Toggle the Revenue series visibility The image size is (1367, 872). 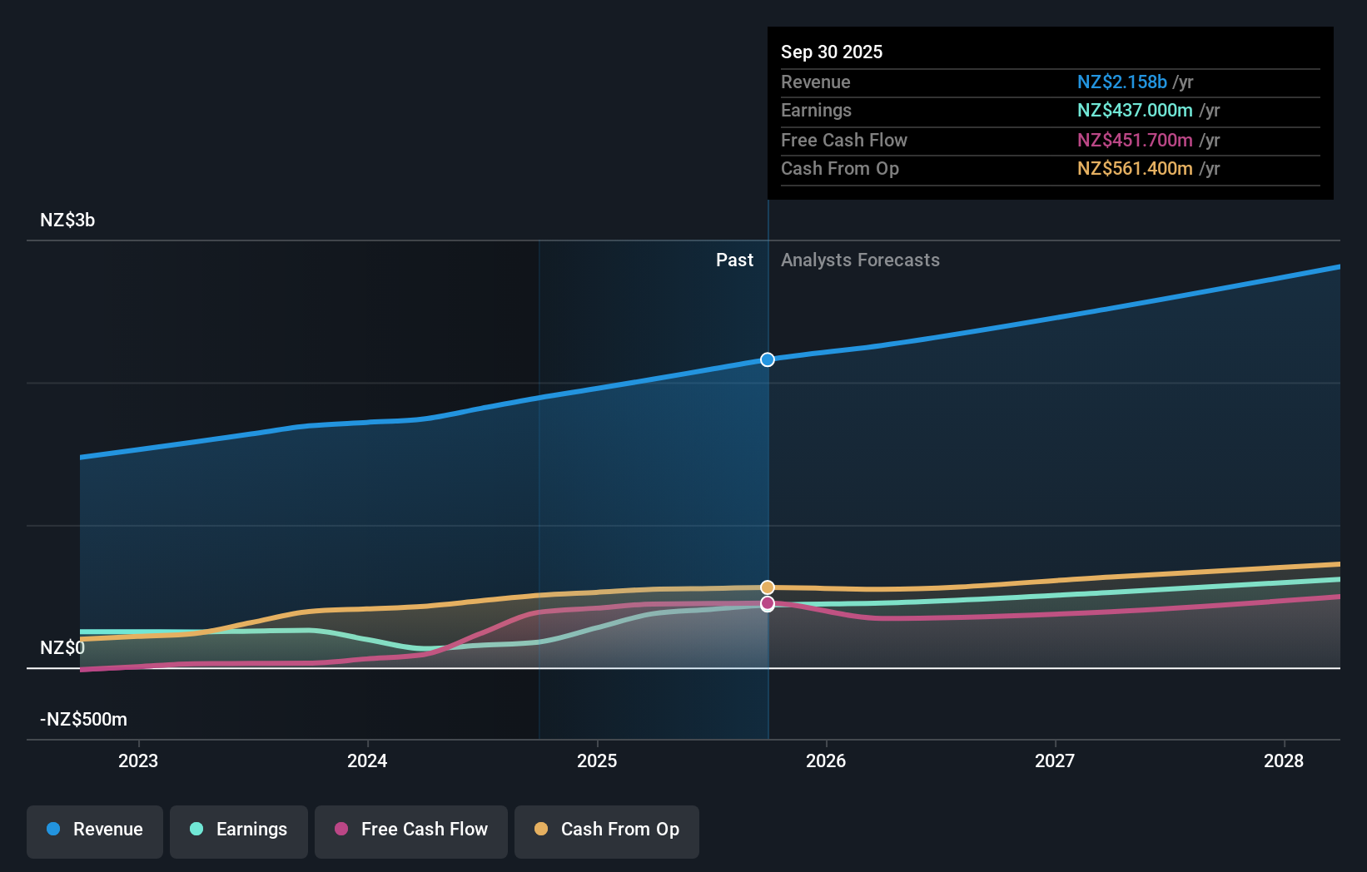pos(94,831)
